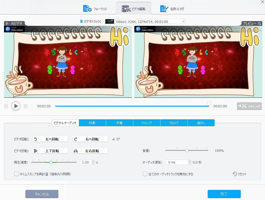Click the キャンセル button
This screenshot has width=265, height=200.
click(42, 194)
